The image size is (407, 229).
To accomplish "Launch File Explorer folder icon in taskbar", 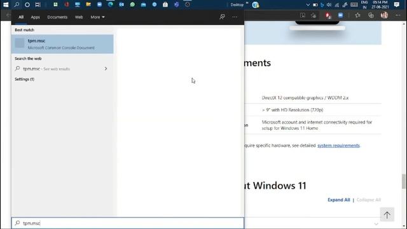I will point(88,4).
